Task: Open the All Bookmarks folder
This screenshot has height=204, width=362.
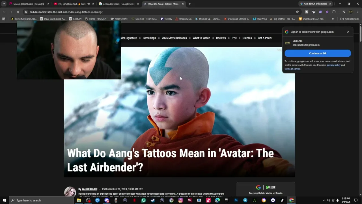Action: pos(350,19)
